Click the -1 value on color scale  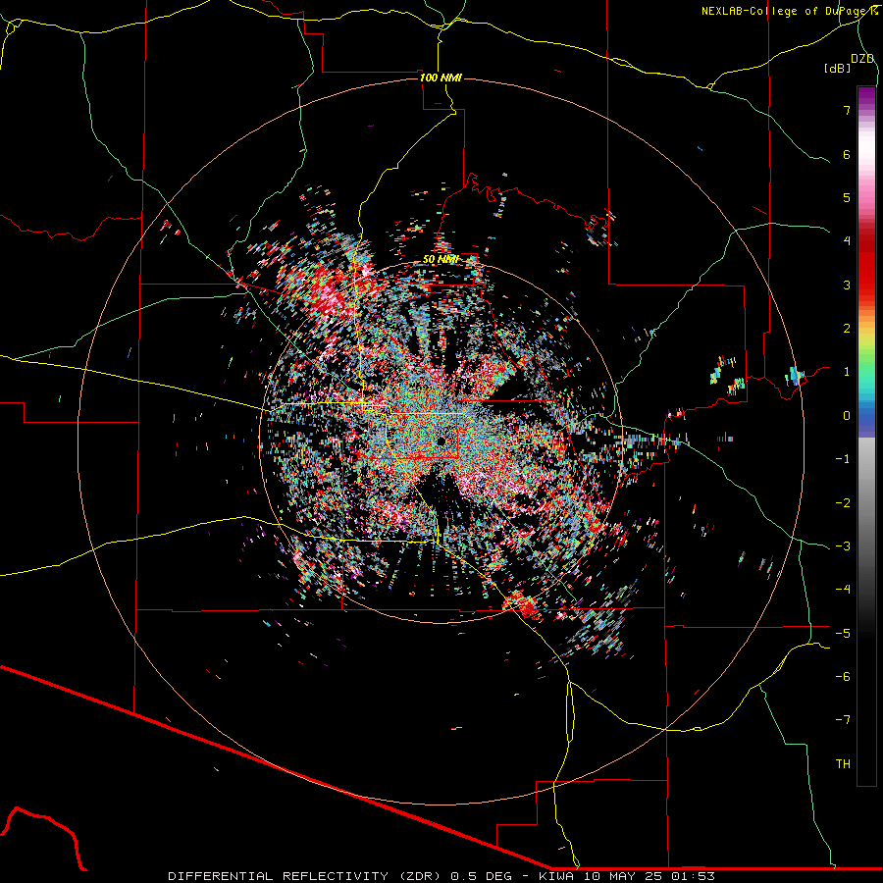[x=843, y=459]
